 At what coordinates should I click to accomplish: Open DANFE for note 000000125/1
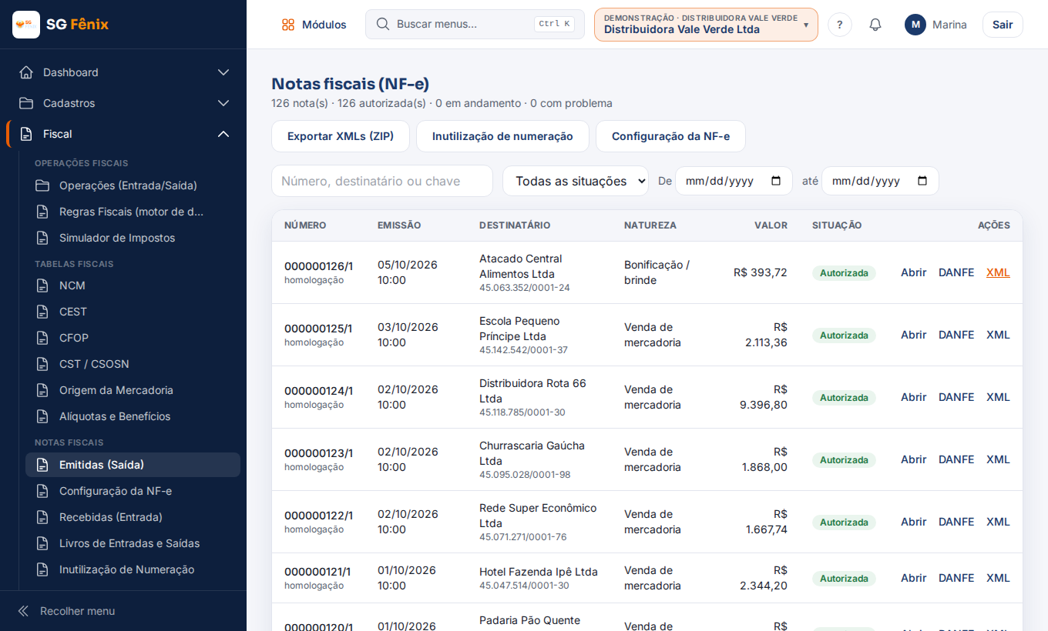(956, 335)
